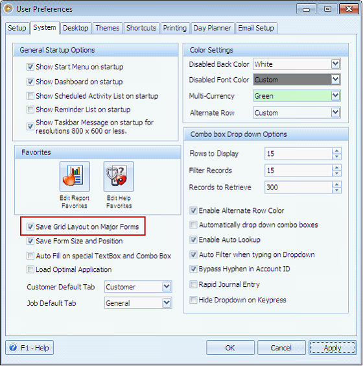Toggle Auto Filter when typing on Dropdown
The image size is (363, 366).
click(193, 254)
